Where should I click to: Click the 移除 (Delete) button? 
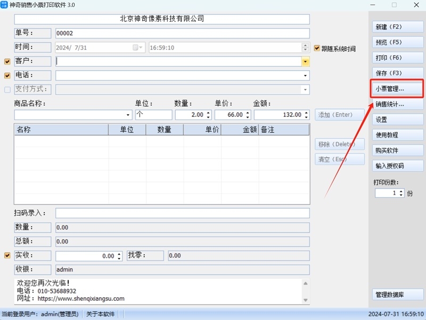(x=340, y=144)
